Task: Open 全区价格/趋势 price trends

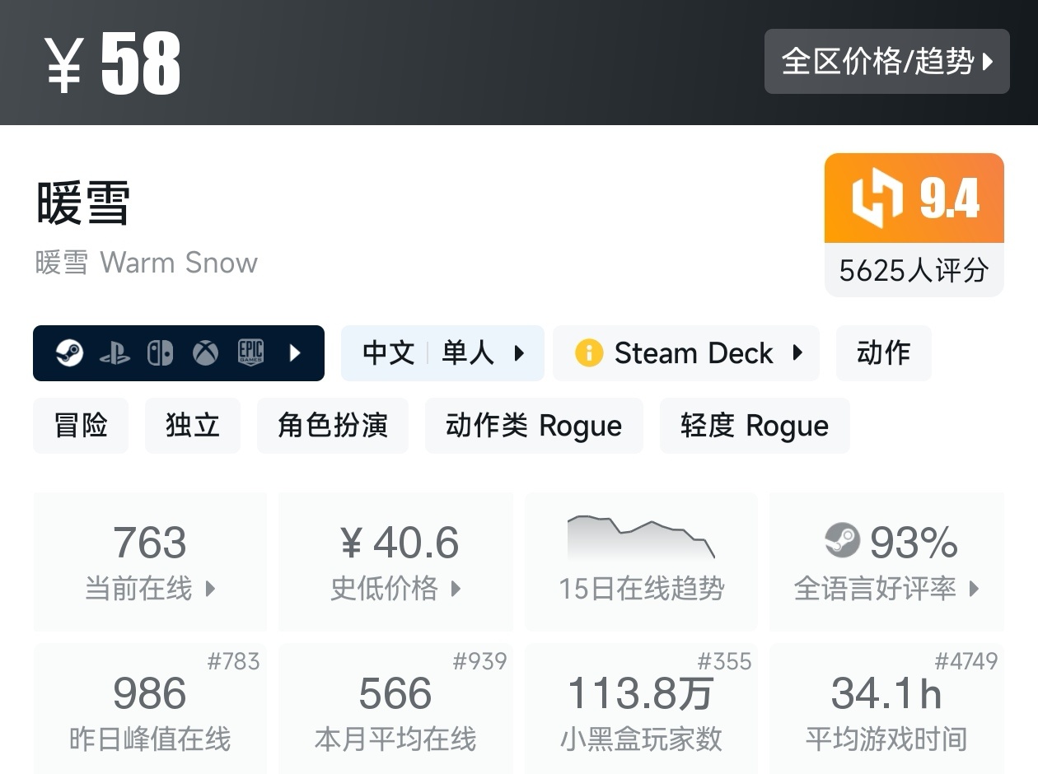Action: (886, 61)
